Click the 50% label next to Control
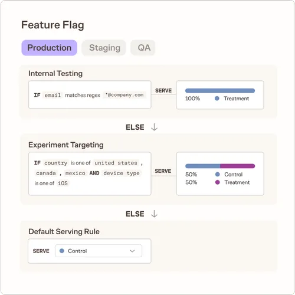 [x=191, y=175]
